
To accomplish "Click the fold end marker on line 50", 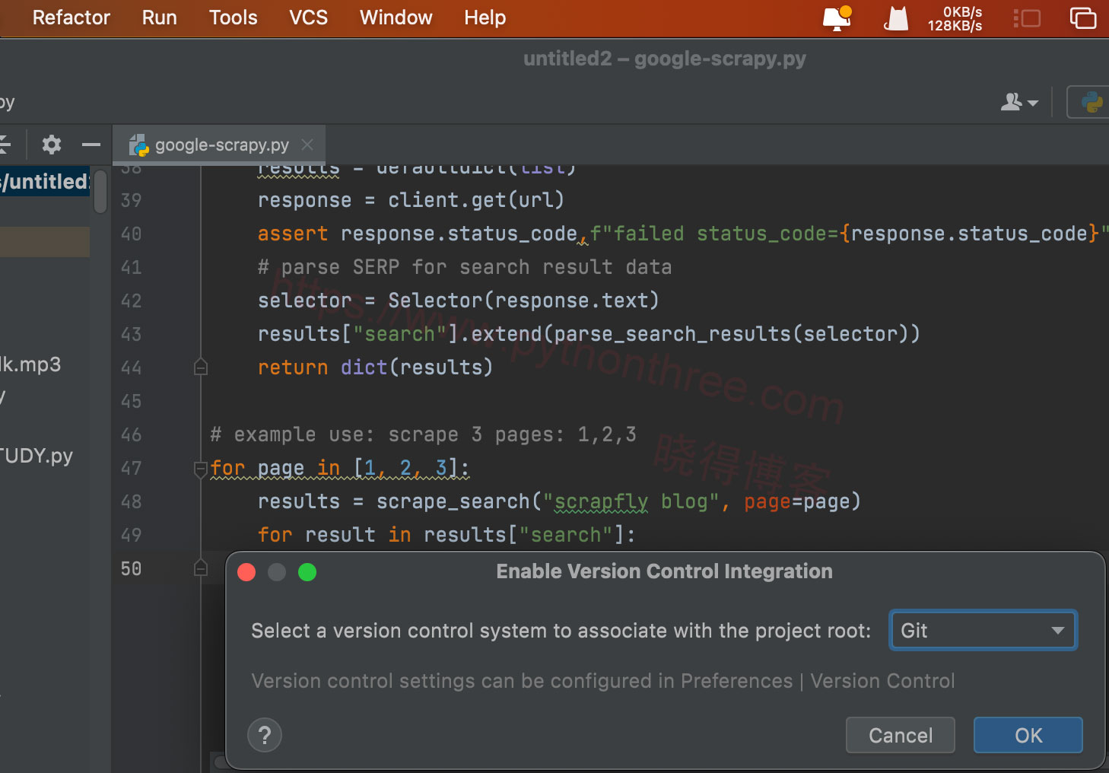I will (x=201, y=568).
